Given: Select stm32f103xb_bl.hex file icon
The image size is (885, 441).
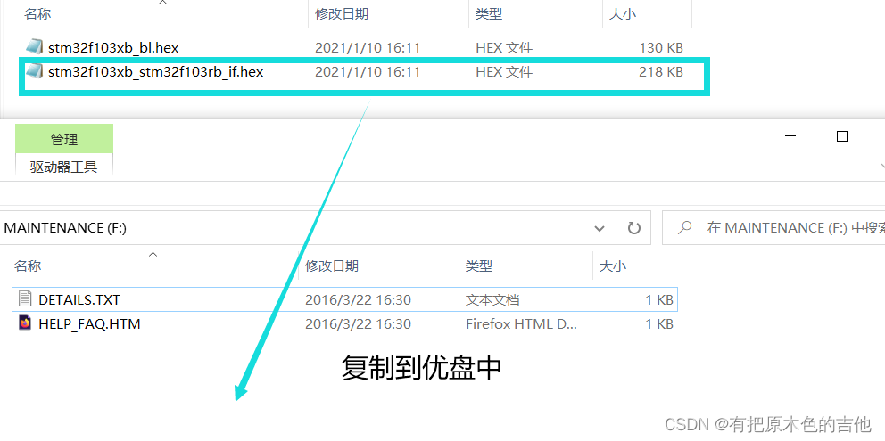Looking at the screenshot, I should 35,47.
